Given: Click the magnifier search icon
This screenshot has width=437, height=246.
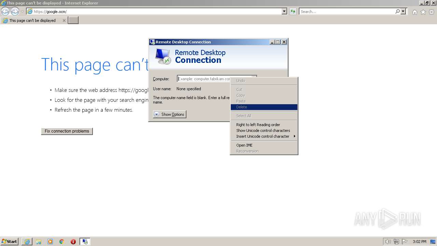Looking at the screenshot, I should 397,12.
